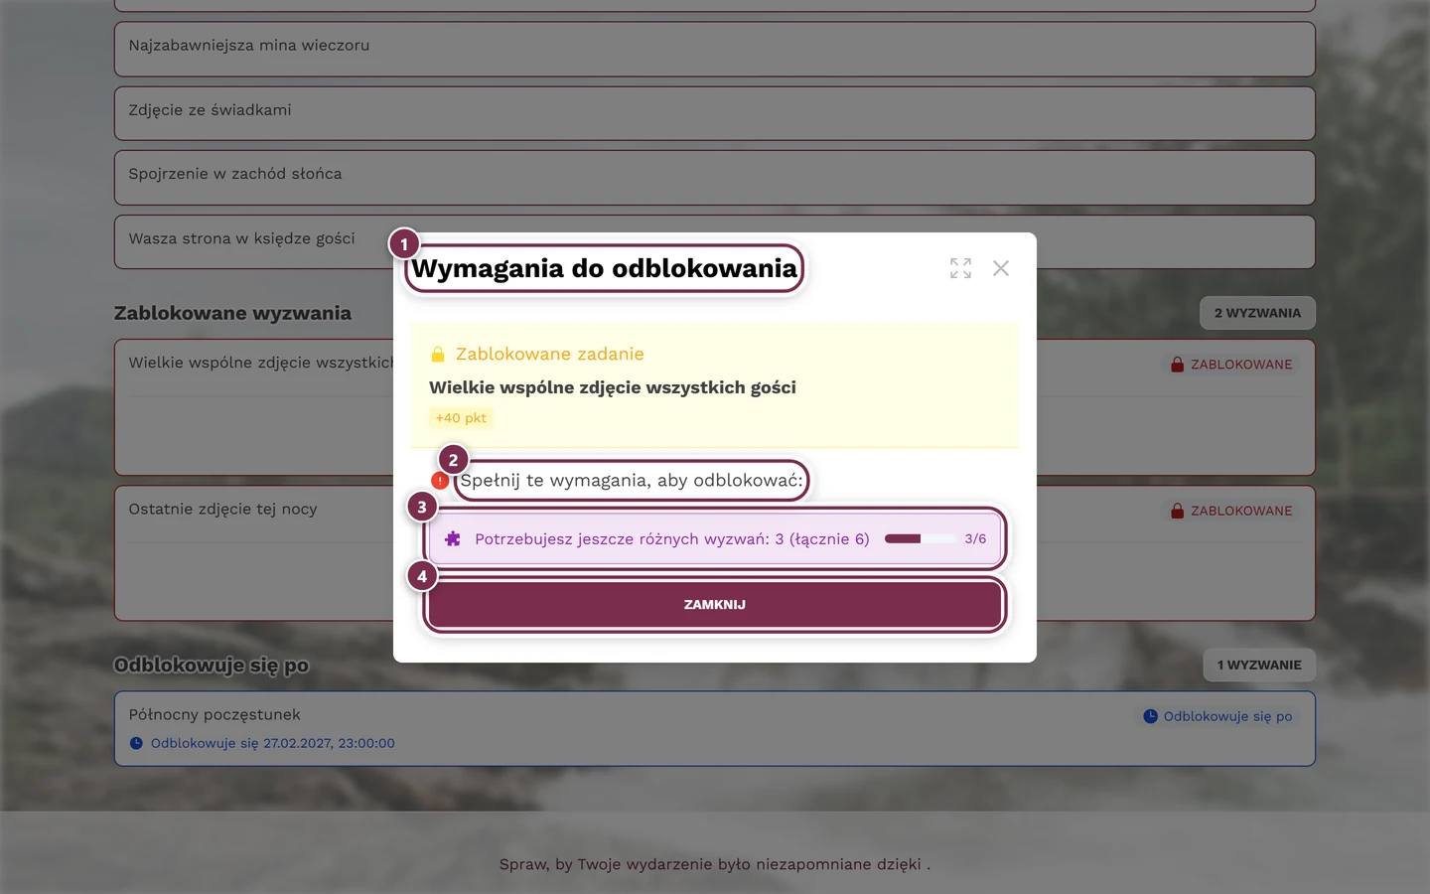1430x894 pixels.
Task: Click red lock icon on Wielkie wspólne zdjęcie card
Action: click(x=1177, y=365)
